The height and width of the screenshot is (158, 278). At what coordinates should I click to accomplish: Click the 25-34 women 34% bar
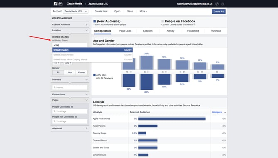pos(146,62)
